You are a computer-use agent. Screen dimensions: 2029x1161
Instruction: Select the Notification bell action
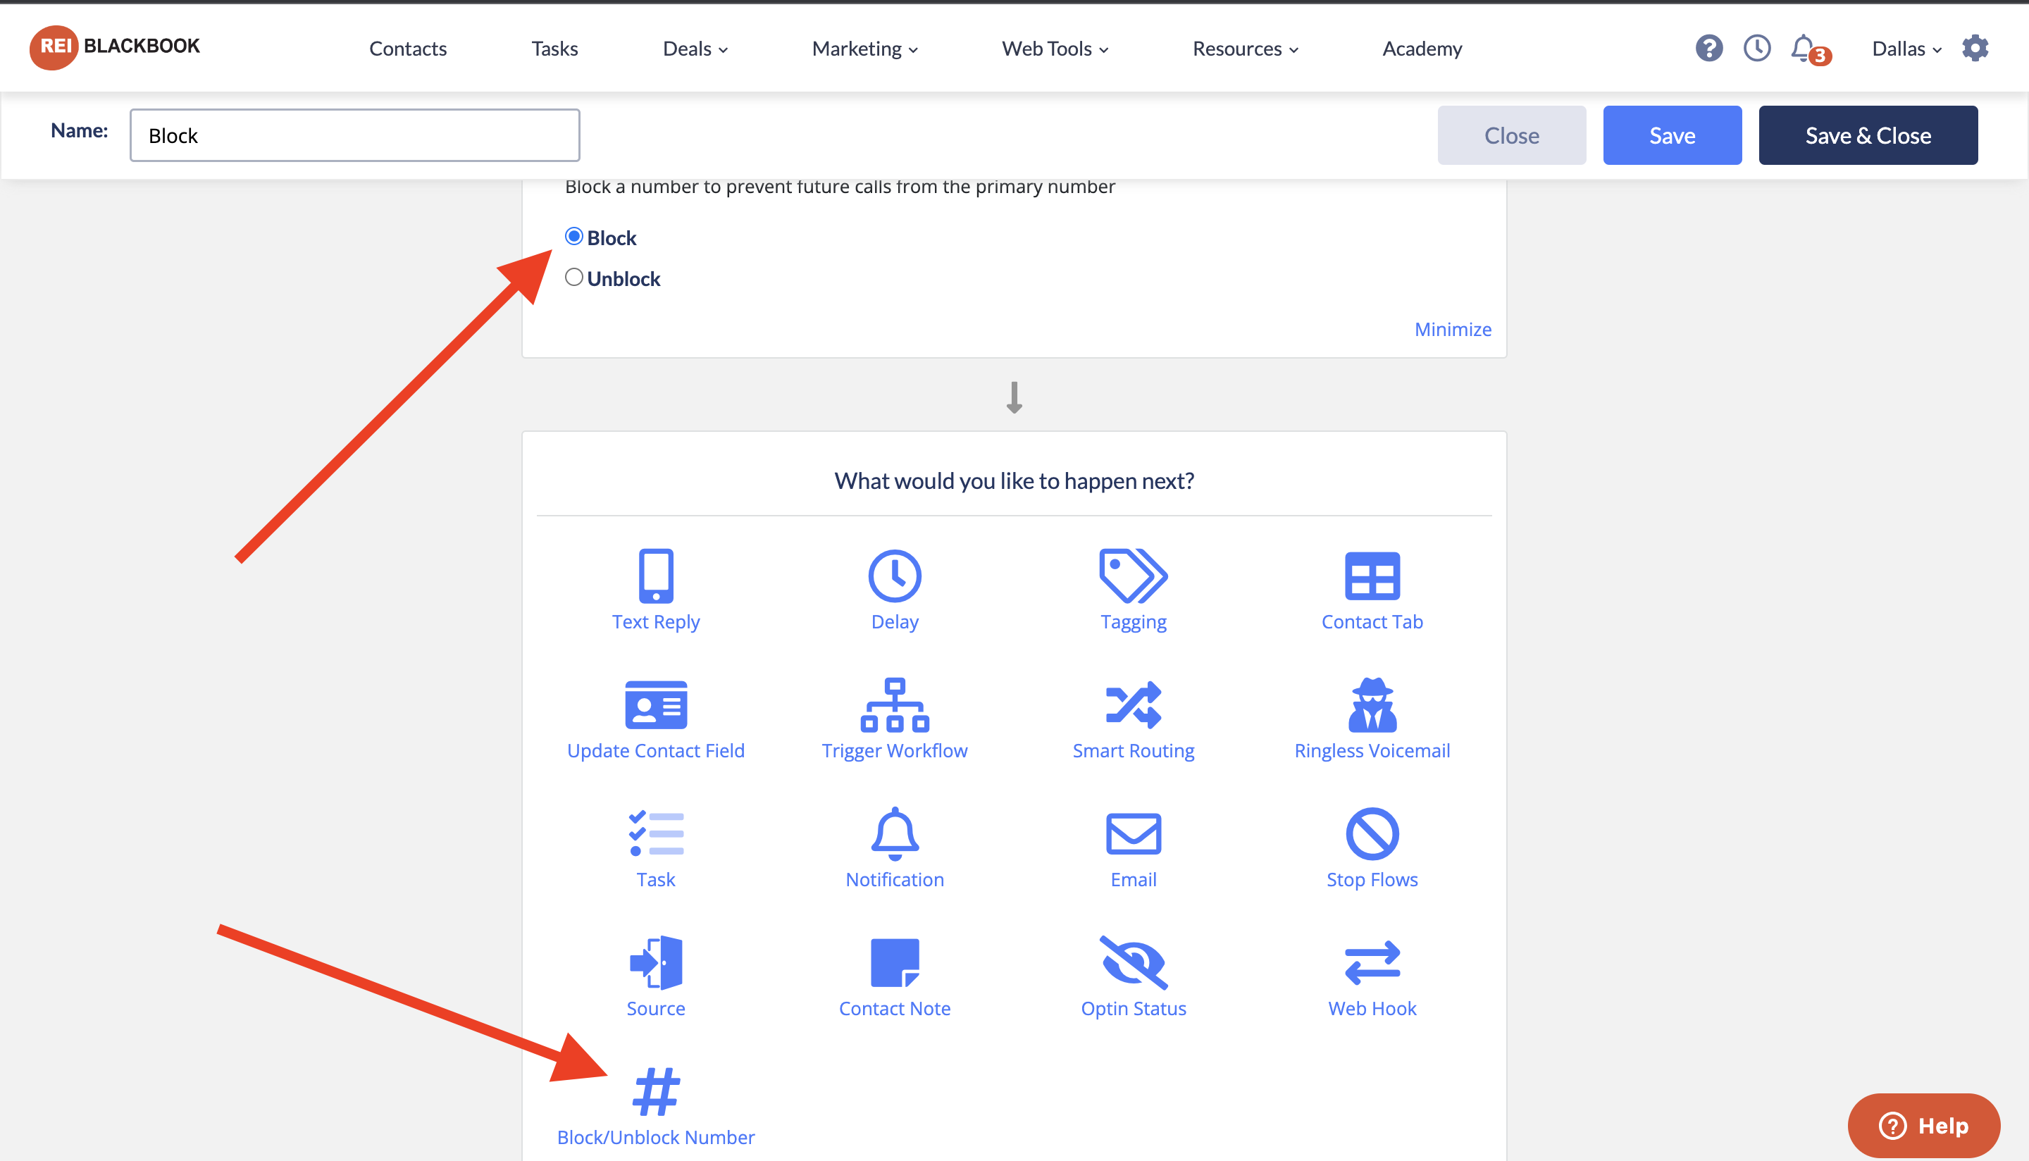[895, 833]
